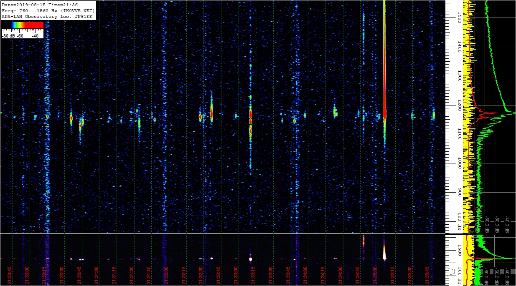Click '-40.0 dB' label in the upper spectrum graph
516x286 pixels.
point(507,223)
